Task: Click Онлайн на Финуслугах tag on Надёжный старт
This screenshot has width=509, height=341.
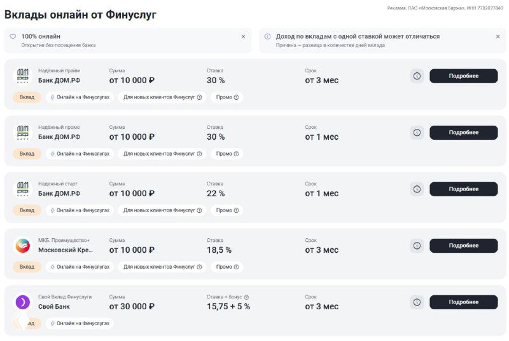Action: click(x=80, y=210)
